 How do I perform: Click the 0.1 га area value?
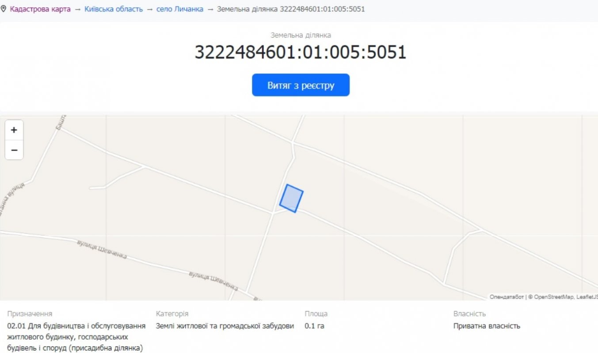[x=314, y=326]
